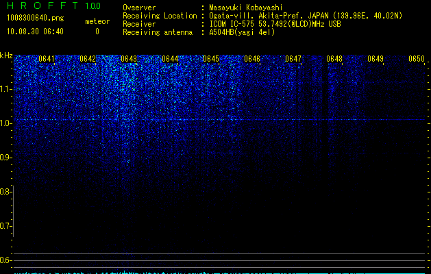Screen dimensions: 431x274
Task: Click the 1.1 kHz axis label
Action: [x=5, y=89]
